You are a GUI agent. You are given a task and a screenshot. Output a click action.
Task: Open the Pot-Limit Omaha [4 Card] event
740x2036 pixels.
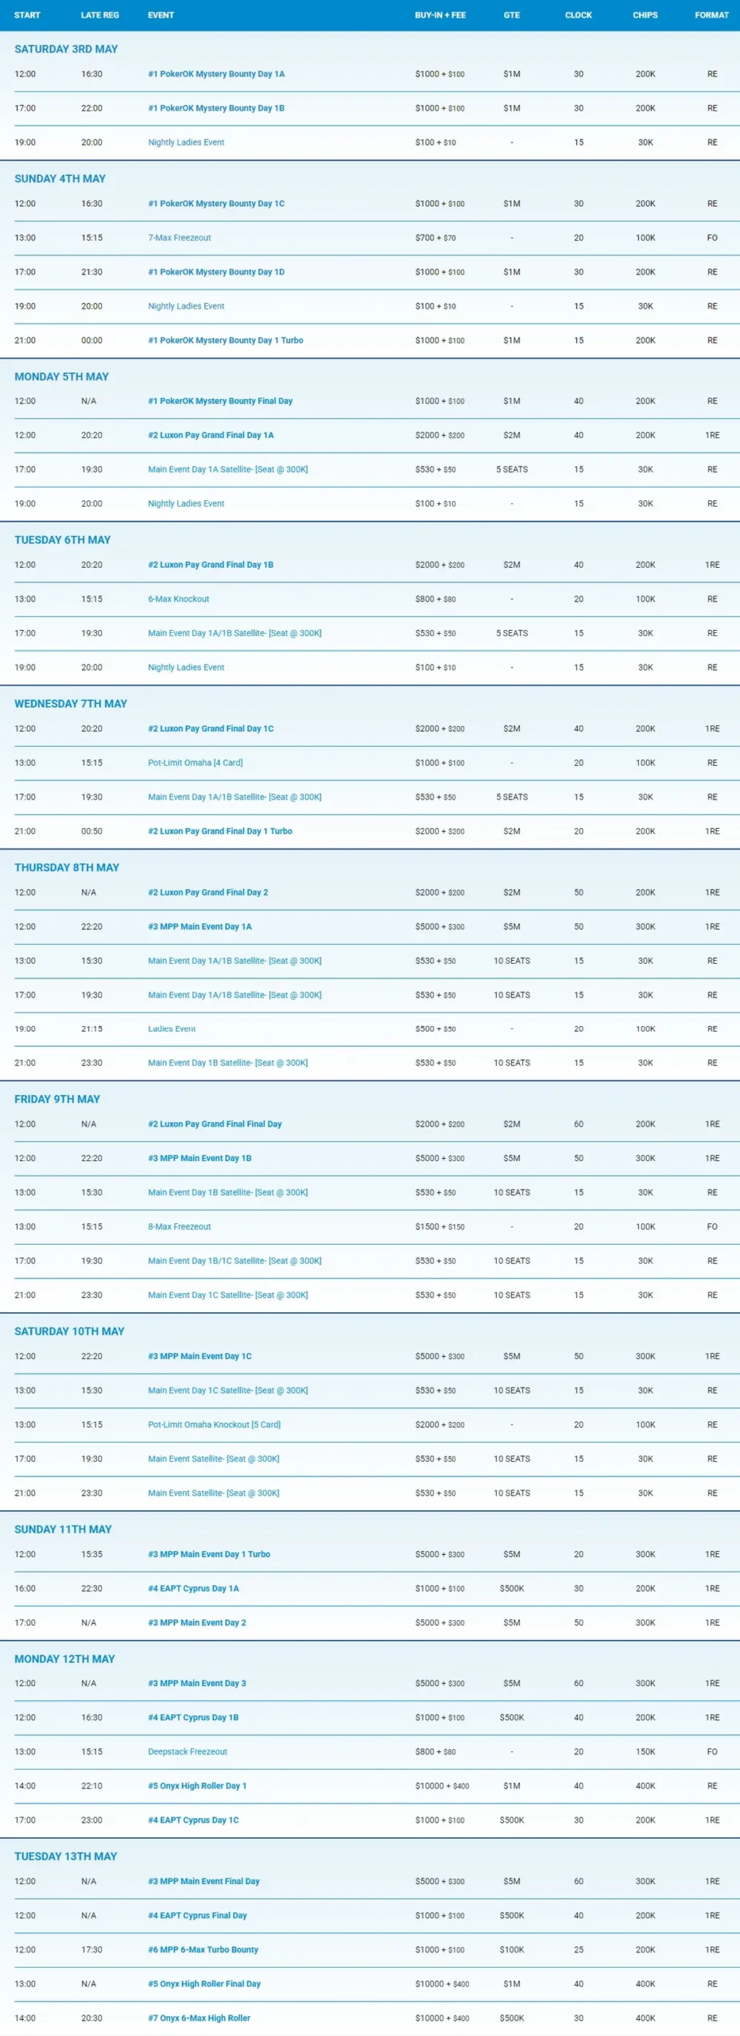[x=196, y=763]
